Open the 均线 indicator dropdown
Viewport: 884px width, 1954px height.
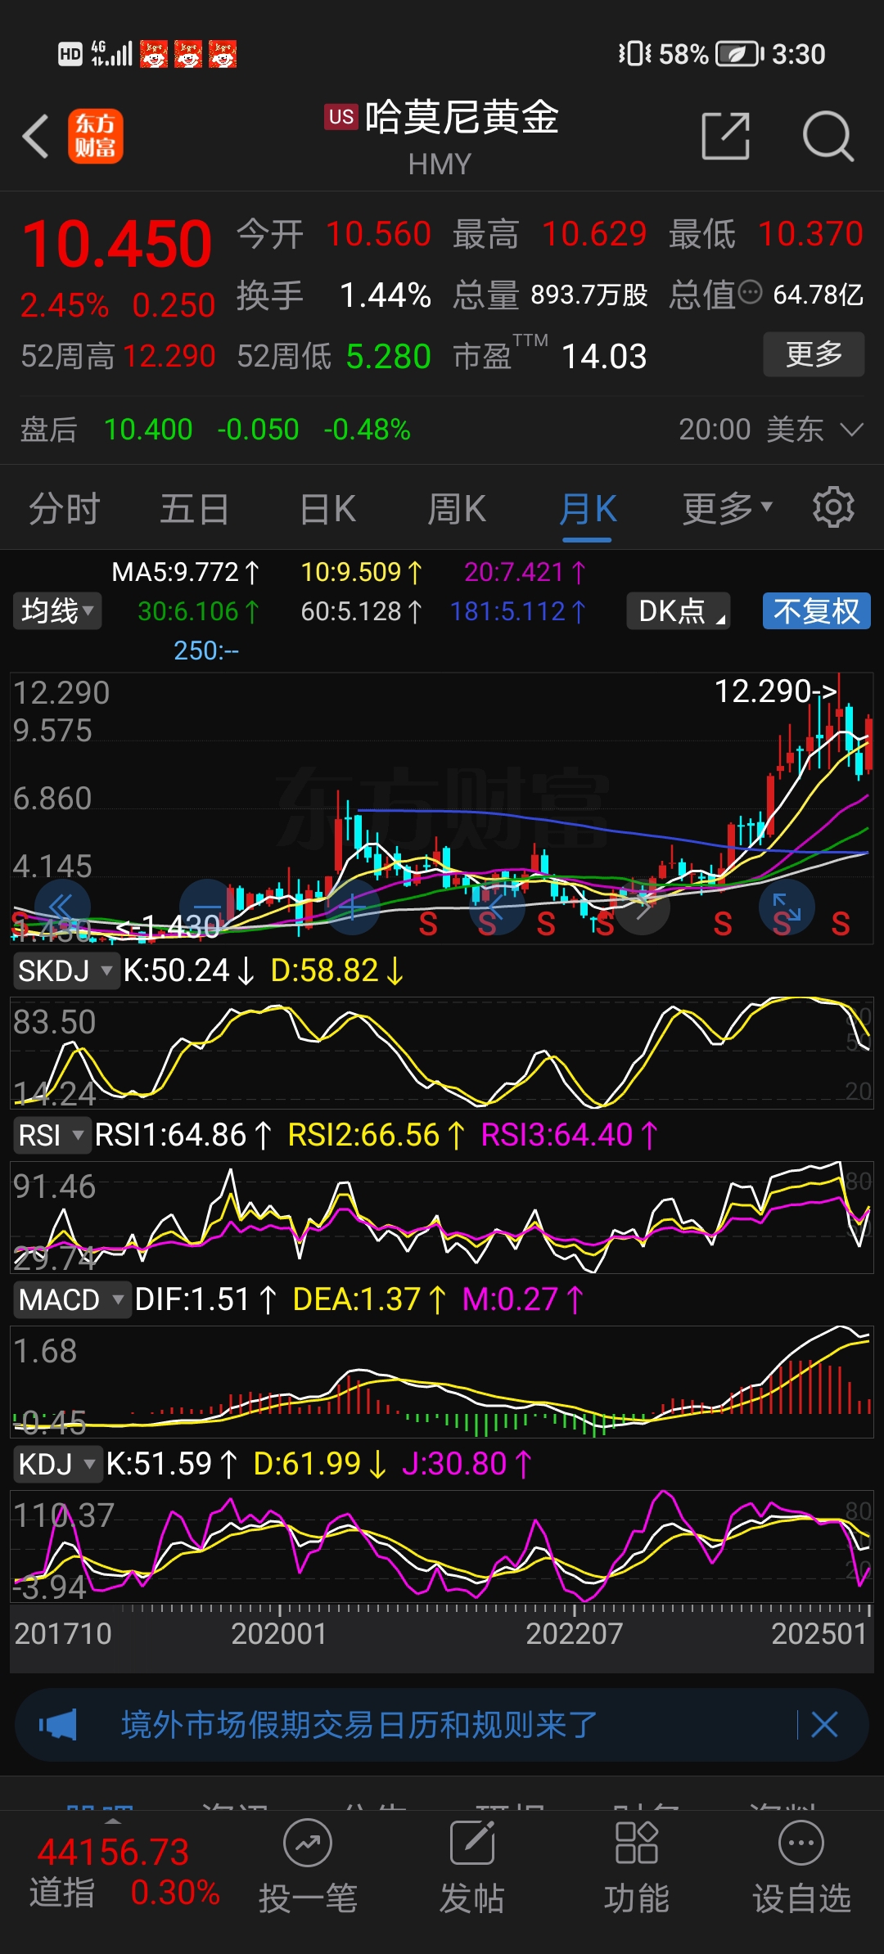click(57, 611)
